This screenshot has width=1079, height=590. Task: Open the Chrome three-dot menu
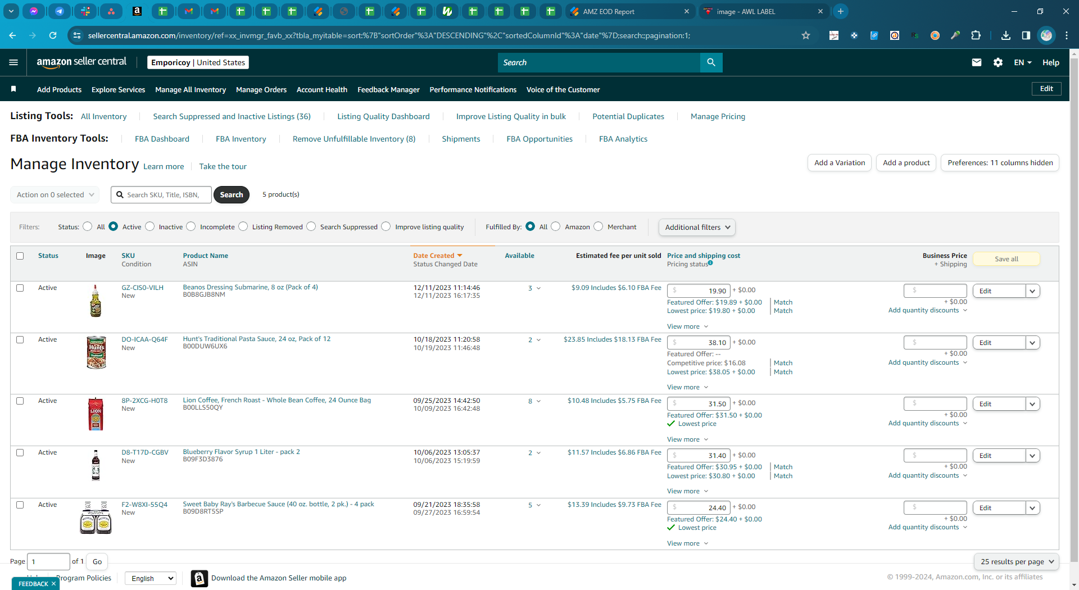pyautogui.click(x=1067, y=35)
